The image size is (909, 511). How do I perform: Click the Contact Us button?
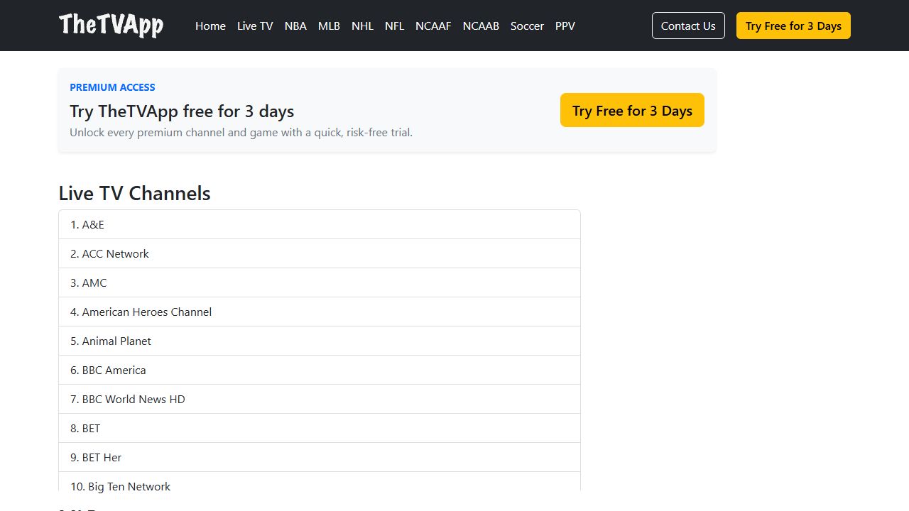coord(688,26)
